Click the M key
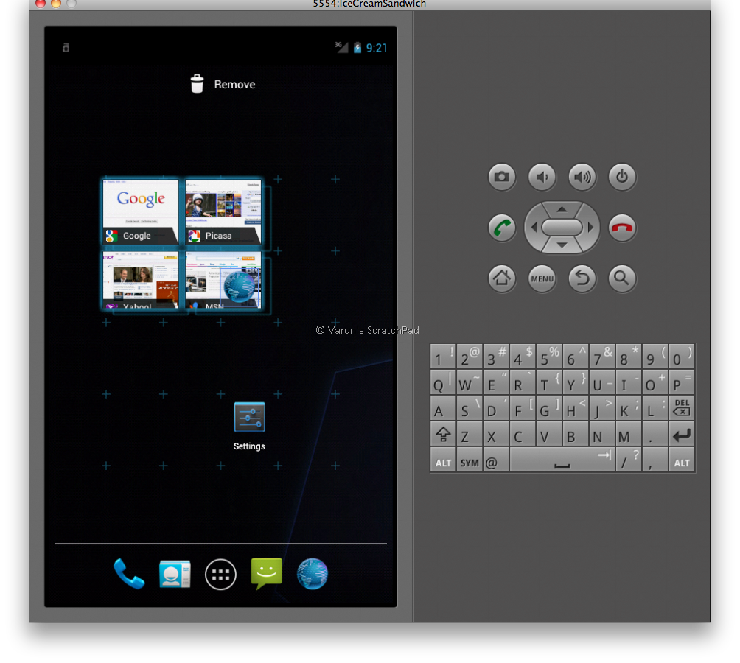740x663 pixels. pyautogui.click(x=628, y=434)
